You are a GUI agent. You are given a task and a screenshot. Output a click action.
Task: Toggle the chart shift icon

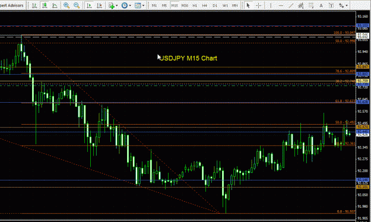tap(99, 5)
